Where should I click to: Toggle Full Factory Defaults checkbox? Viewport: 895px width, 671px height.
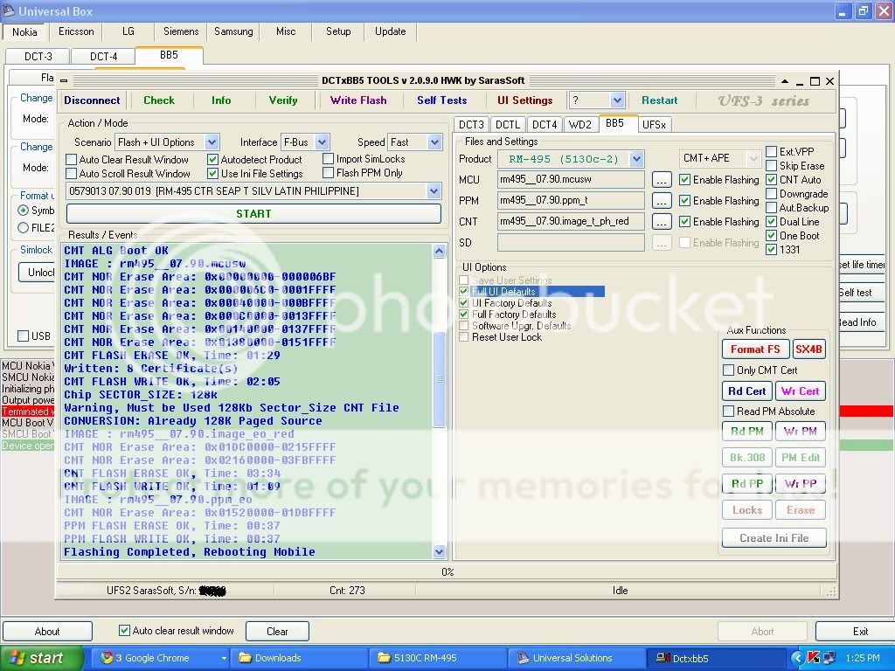tap(463, 314)
